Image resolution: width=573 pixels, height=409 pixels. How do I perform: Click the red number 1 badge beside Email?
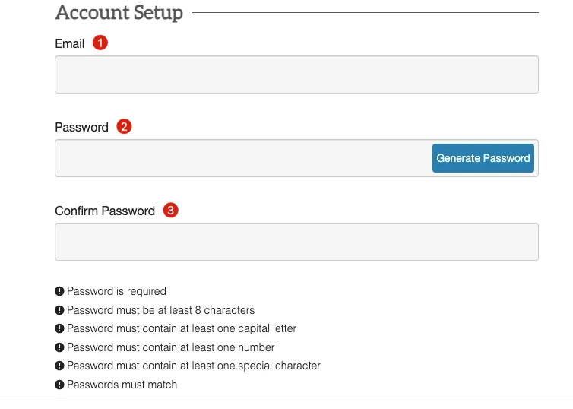(x=100, y=43)
